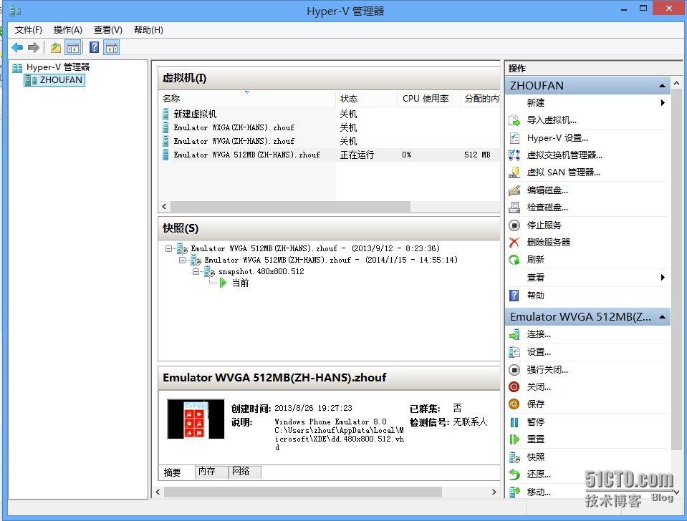This screenshot has width=687, height=521.
Task: Click the VM list left scroll arrow
Action: (x=164, y=206)
